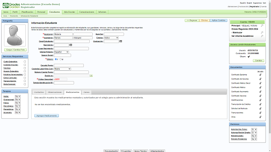Open the Estatus dropdown
The image size is (271, 152).
coord(111,38)
